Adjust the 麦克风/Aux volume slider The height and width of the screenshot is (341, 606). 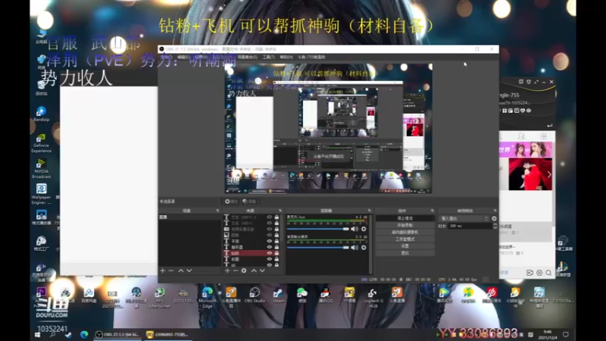click(317, 229)
